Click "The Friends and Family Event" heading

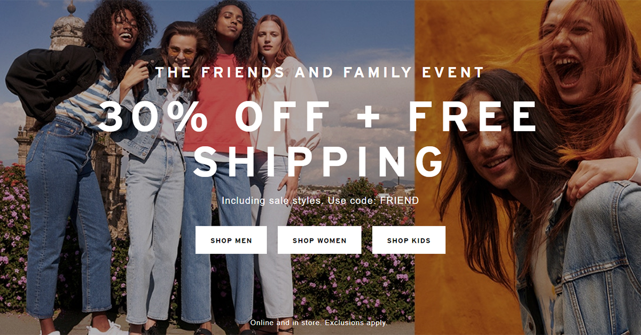(x=320, y=72)
